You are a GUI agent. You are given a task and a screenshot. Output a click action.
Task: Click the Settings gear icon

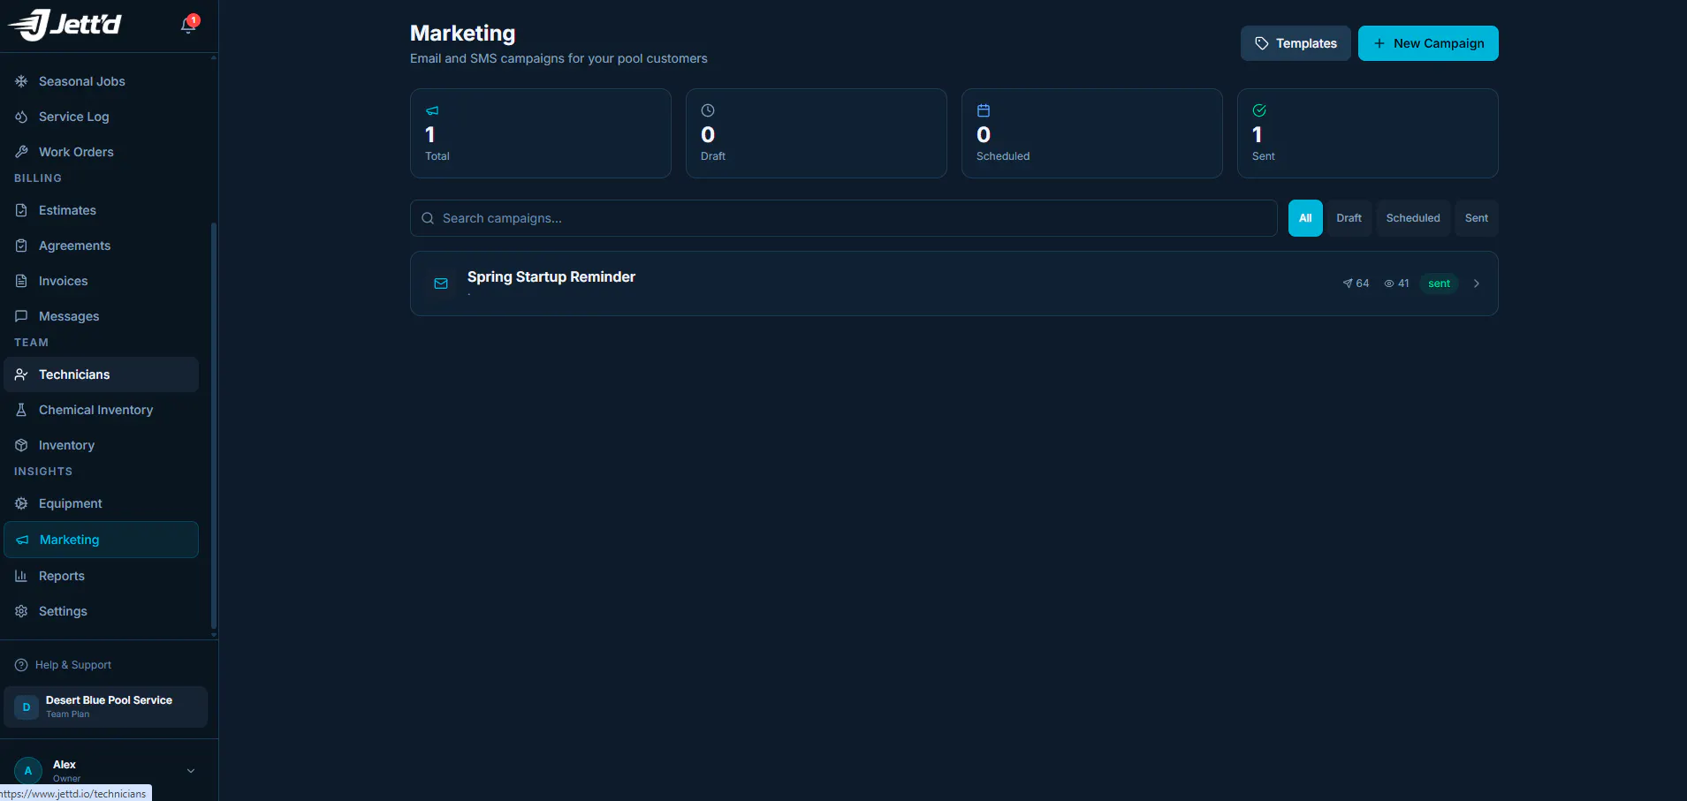click(x=21, y=611)
